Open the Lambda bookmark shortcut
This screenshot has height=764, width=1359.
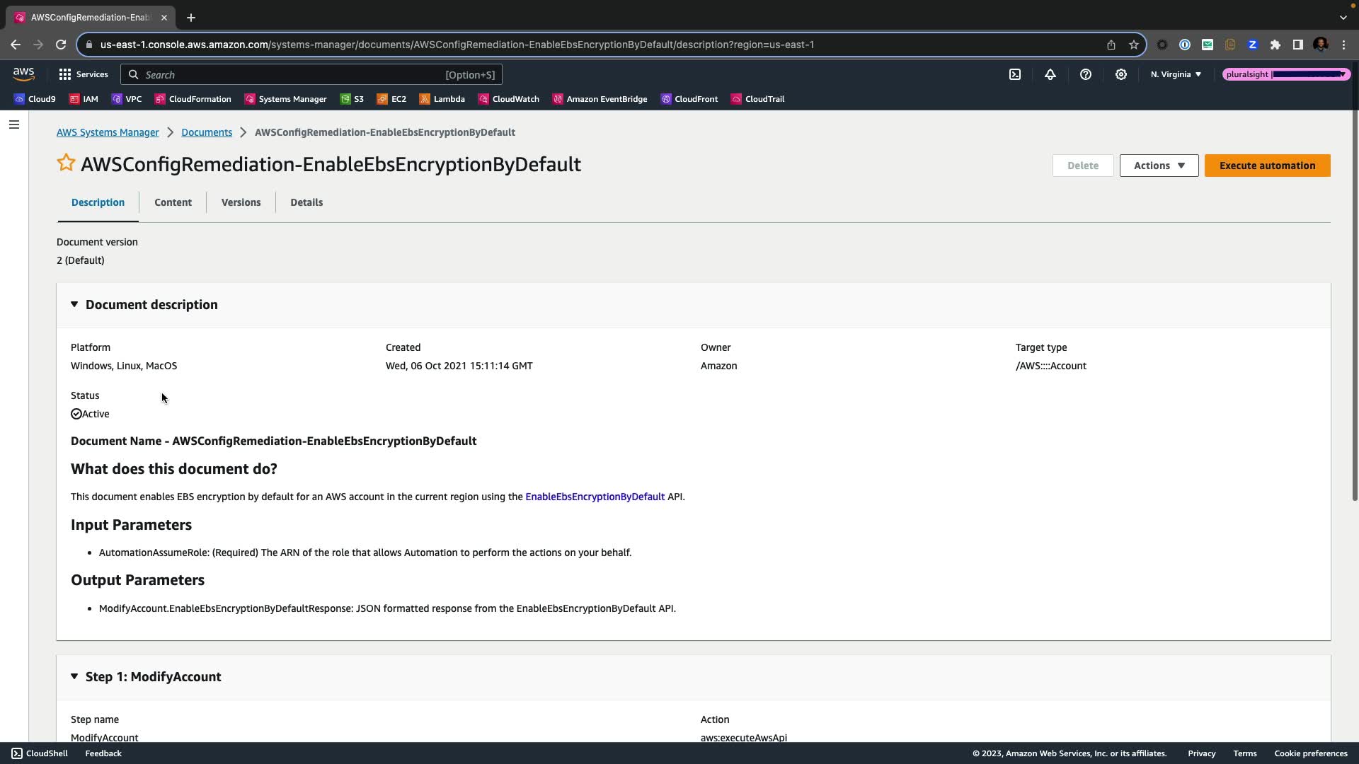442,99
